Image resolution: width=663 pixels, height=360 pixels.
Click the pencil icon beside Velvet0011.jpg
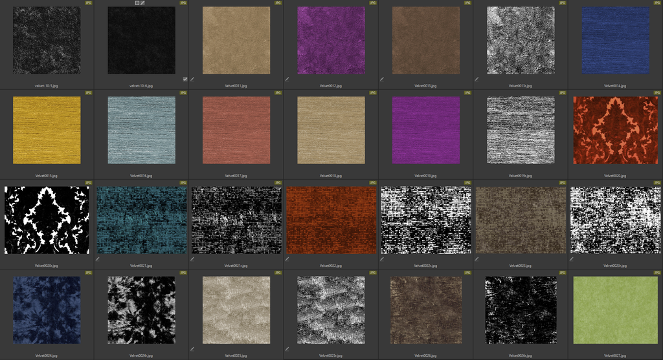point(193,79)
